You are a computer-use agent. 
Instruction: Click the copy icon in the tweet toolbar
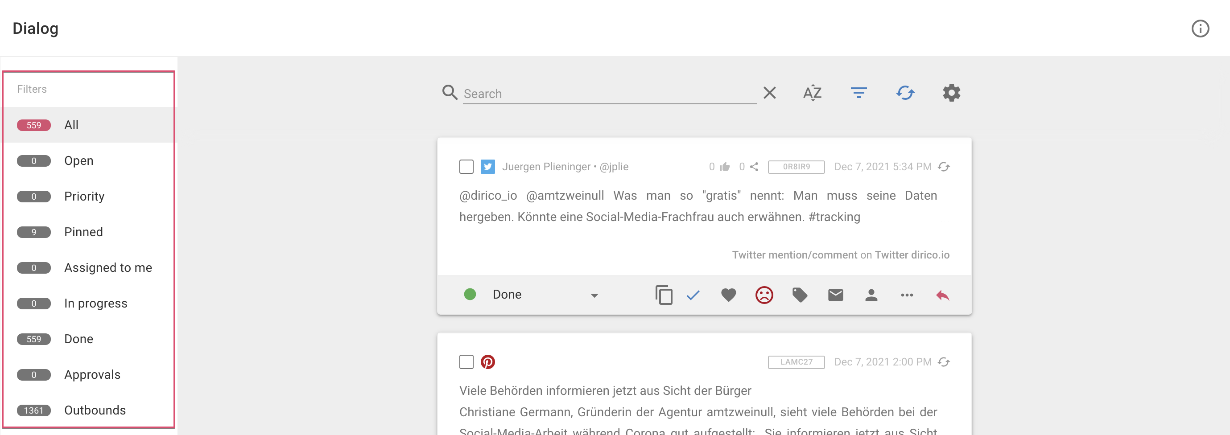[664, 295]
